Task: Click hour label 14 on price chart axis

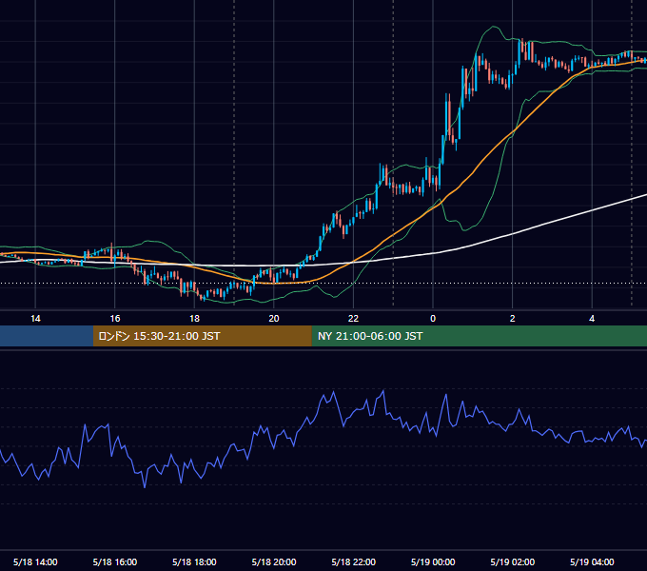Action: click(35, 319)
